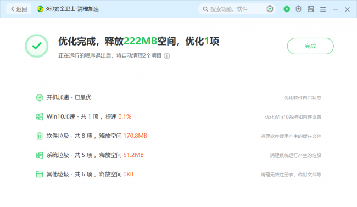
Task: Click the 优化软件自启状态 description
Action: (303, 98)
